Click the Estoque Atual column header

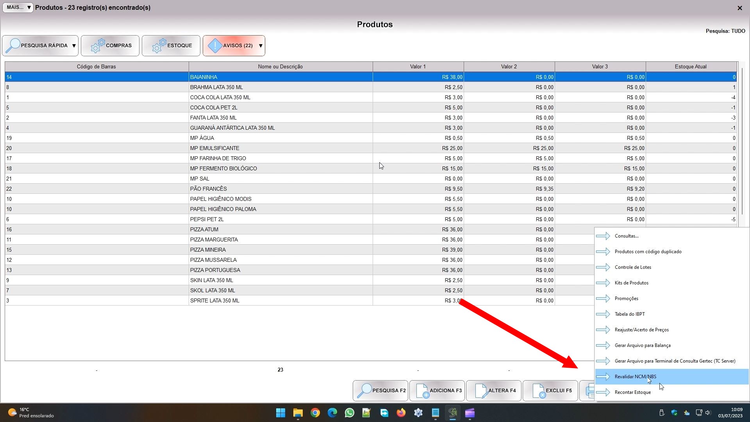(x=691, y=66)
